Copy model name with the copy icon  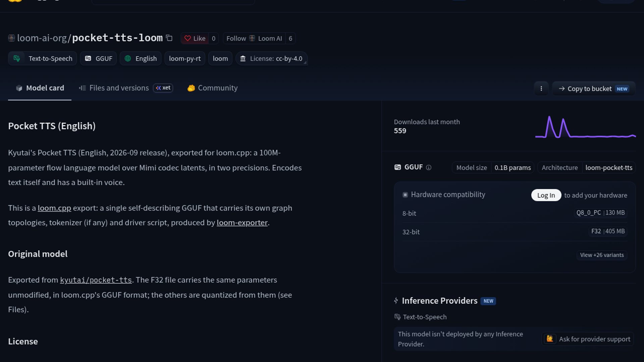tap(169, 38)
